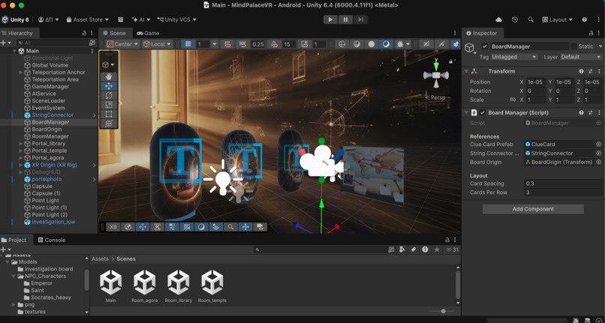Image resolution: width=605 pixels, height=323 pixels.
Task: Click the XB button in bottom Scene overlay
Action: (x=113, y=227)
